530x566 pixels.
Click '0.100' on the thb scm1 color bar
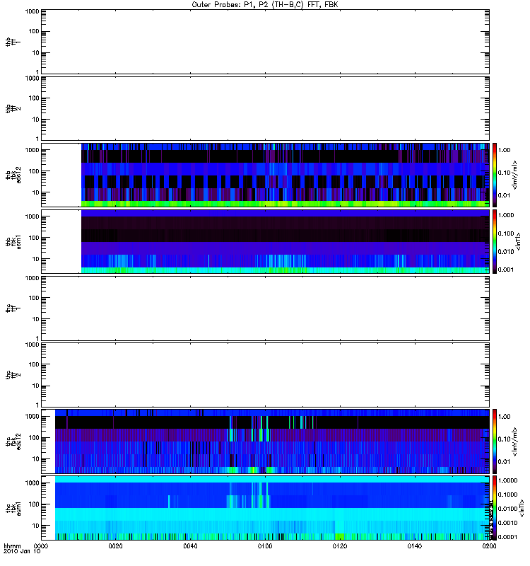click(x=506, y=233)
